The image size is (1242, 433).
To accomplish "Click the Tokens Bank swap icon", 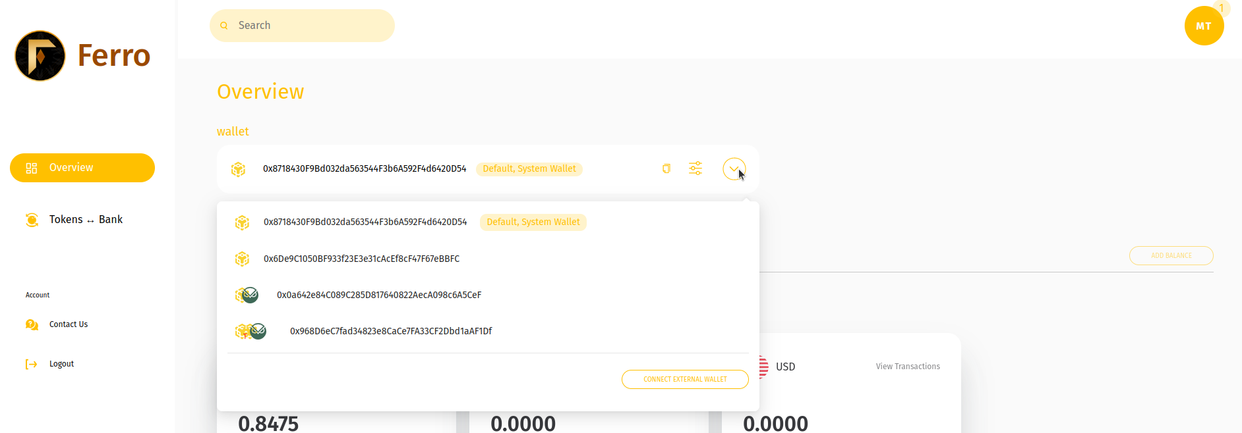I will pyautogui.click(x=32, y=220).
